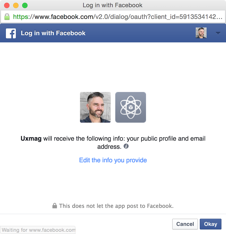226x234 pixels.
Task: Click the Facebook logo icon in header
Action: 11,33
